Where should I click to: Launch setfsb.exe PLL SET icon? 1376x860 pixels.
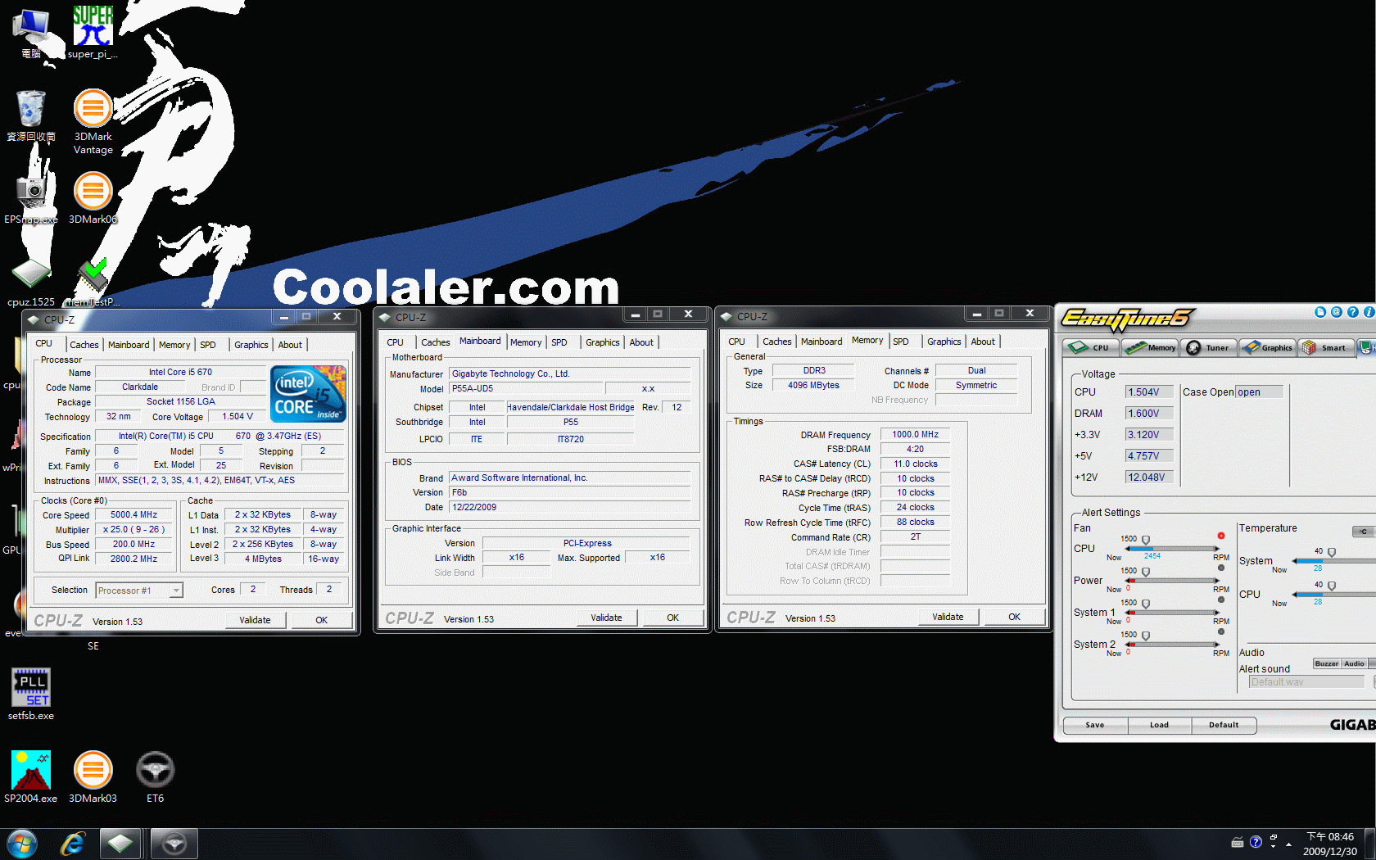[x=31, y=694]
